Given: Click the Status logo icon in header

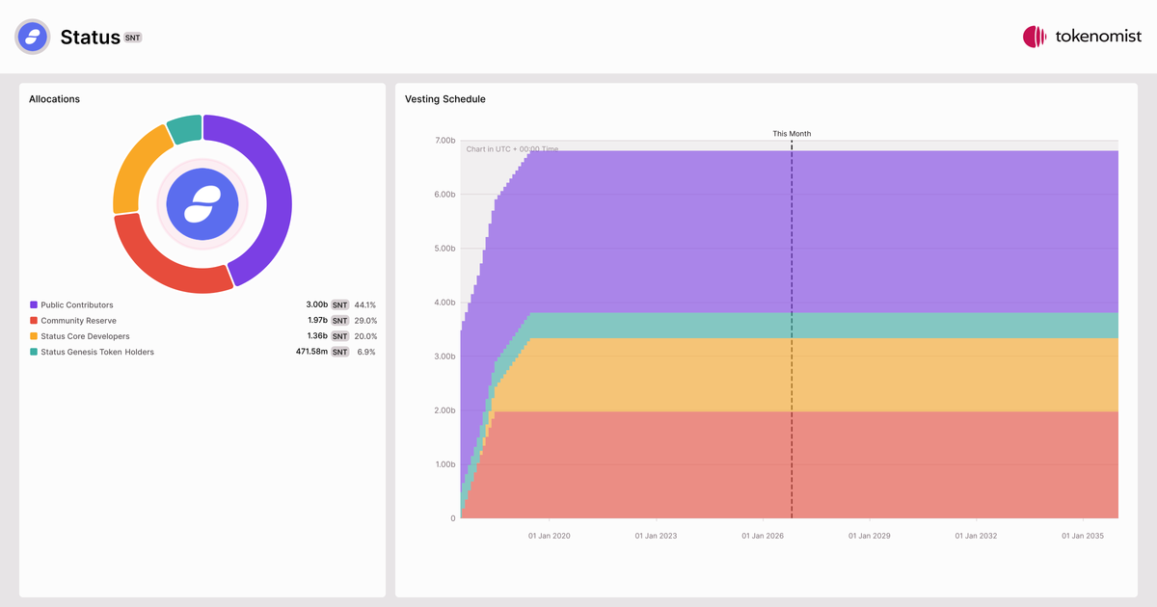Looking at the screenshot, I should click(32, 37).
